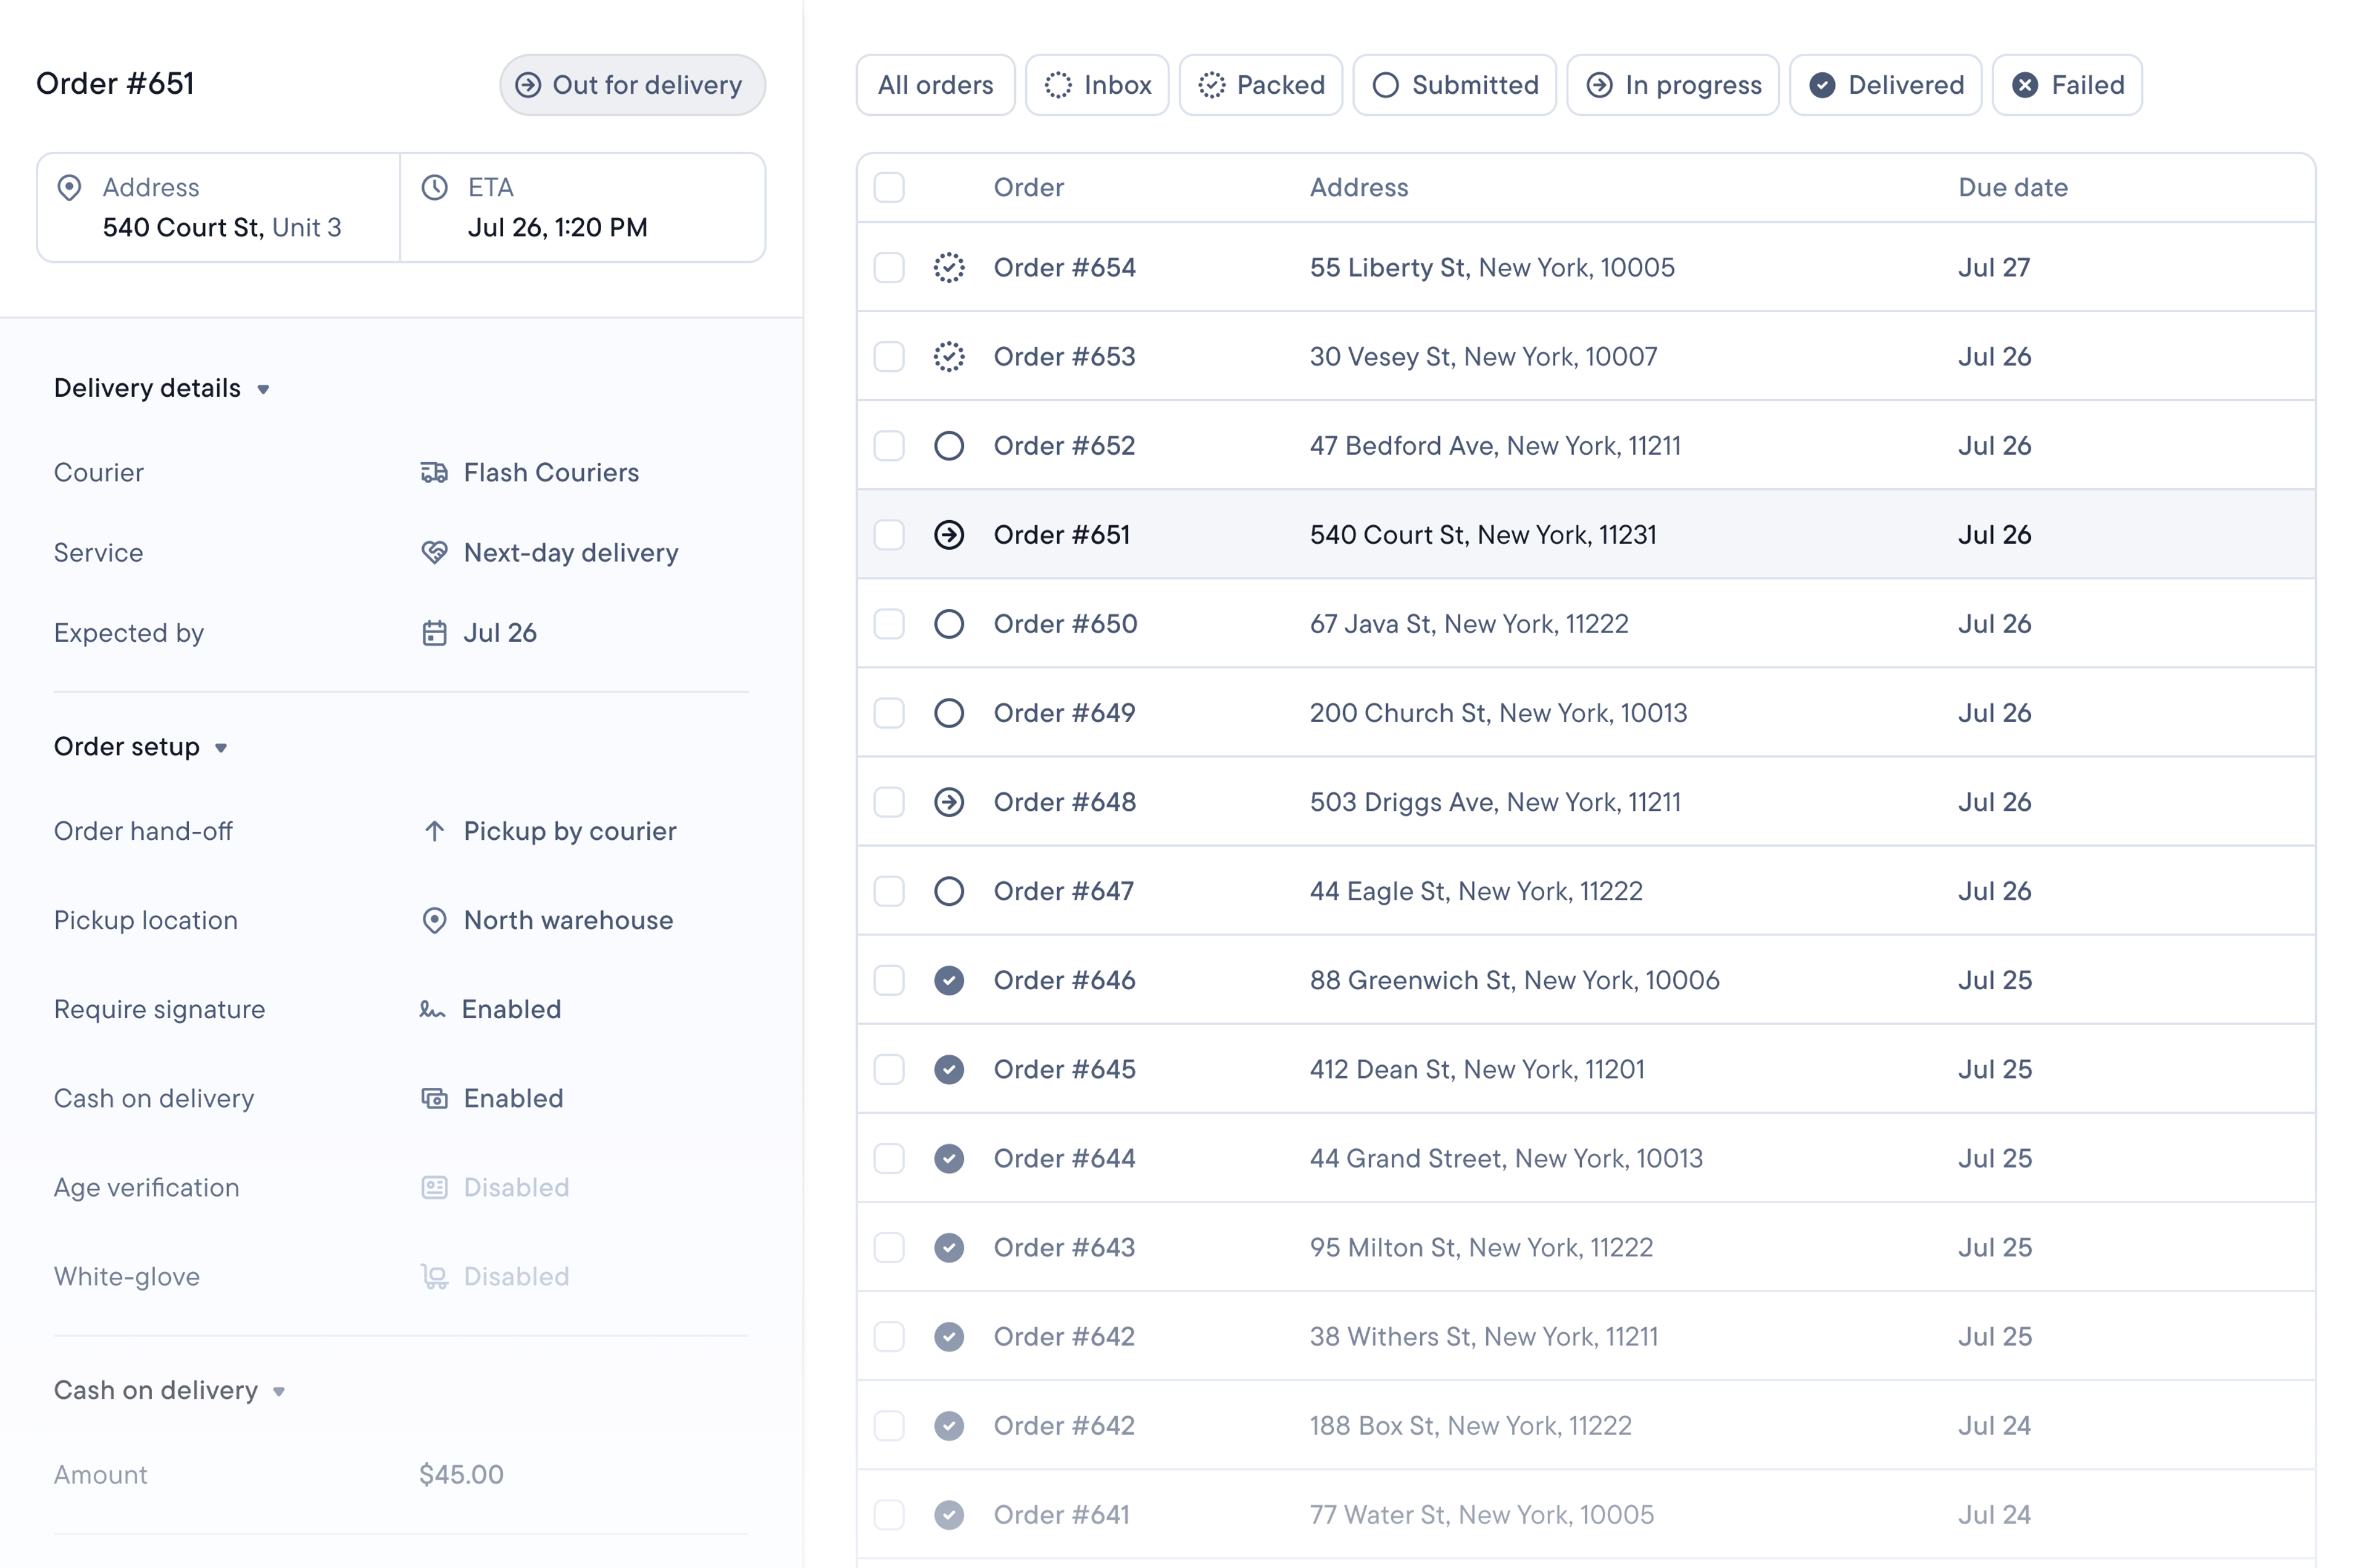The height and width of the screenshot is (1568, 2370).
Task: Click the submitted circle icon of Order #650
Action: pos(949,624)
